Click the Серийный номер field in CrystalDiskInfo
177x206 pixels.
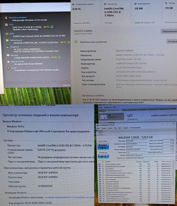[x=136, y=144]
